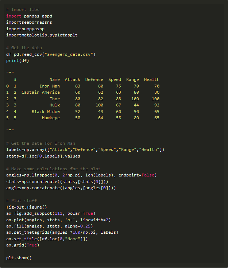This screenshot has width=228, height=268.
Task: Click Black Widow's Defense value 43
Action: [x=101, y=112]
